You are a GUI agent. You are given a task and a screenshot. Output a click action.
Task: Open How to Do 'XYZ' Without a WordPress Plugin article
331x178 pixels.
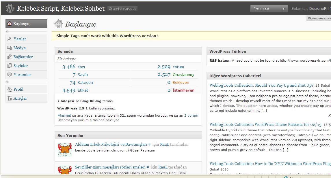pos(270,164)
